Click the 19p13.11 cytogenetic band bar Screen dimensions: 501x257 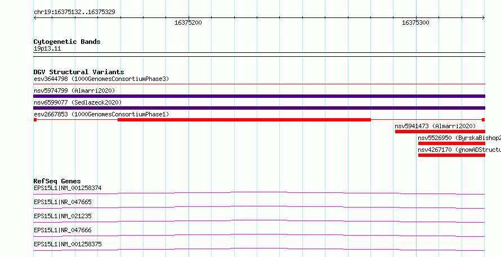coord(259,55)
